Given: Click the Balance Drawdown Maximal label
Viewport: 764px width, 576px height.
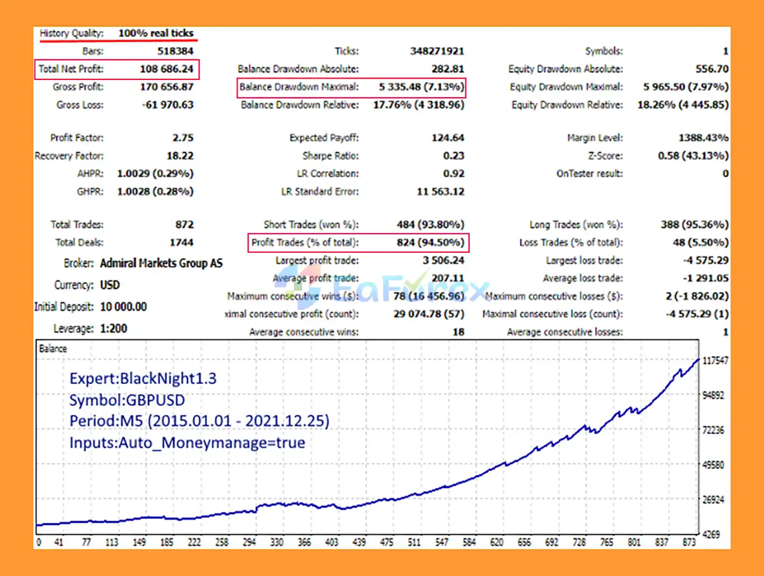Looking at the screenshot, I should pyautogui.click(x=299, y=87).
